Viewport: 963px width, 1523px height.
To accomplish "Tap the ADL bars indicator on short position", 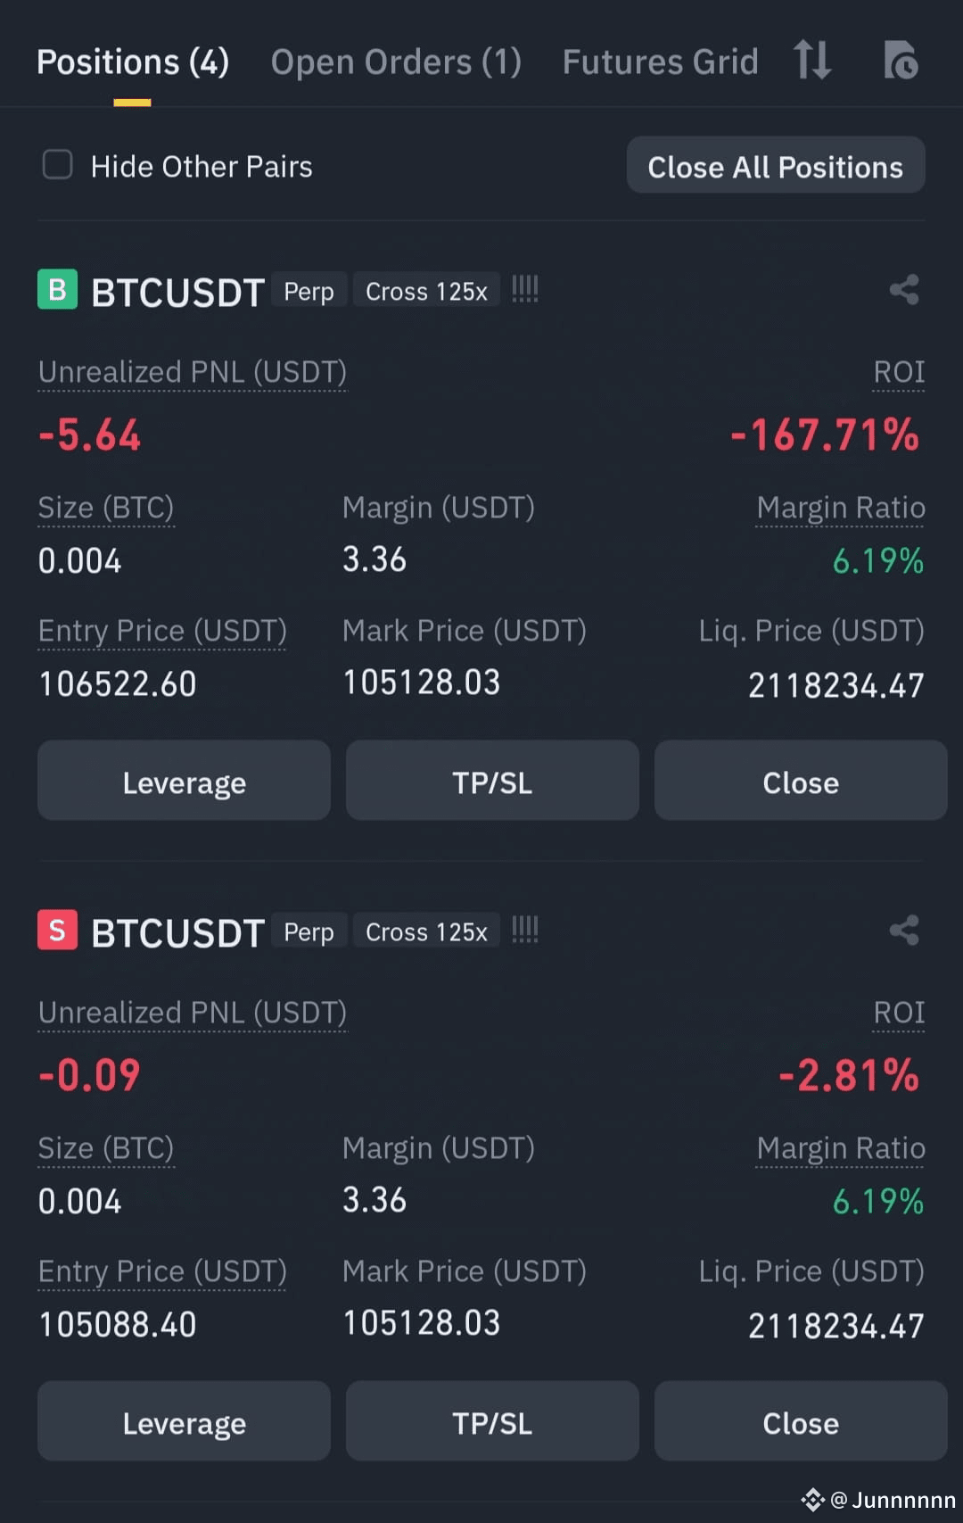I will [525, 930].
